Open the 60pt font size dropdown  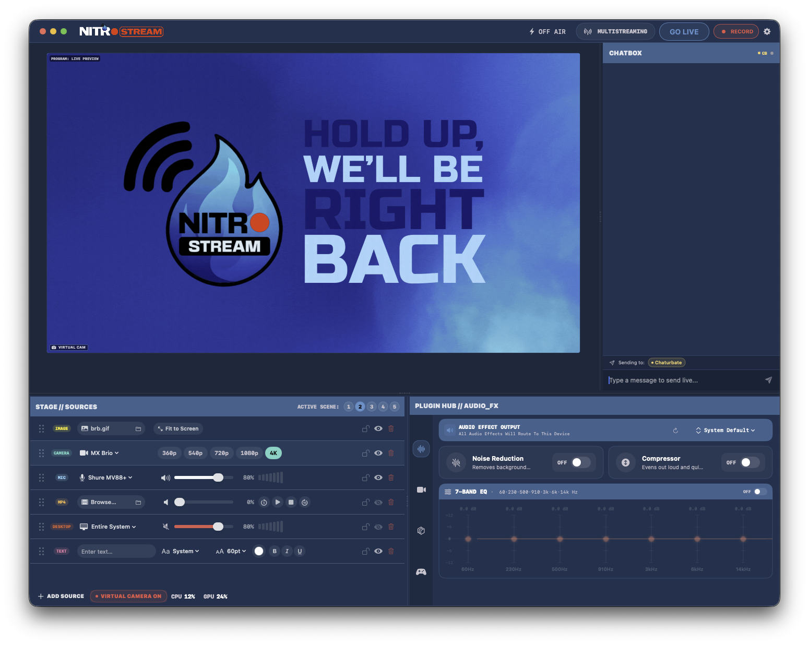coord(231,551)
